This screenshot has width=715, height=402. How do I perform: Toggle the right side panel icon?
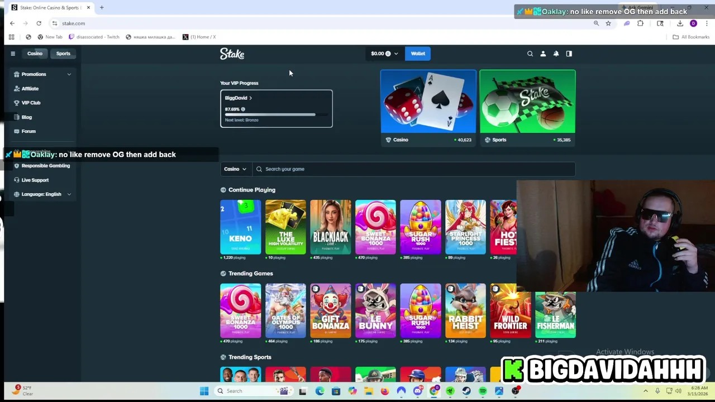[x=569, y=54]
